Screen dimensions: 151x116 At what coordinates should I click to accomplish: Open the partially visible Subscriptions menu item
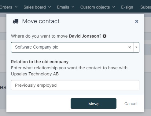(146, 7)
